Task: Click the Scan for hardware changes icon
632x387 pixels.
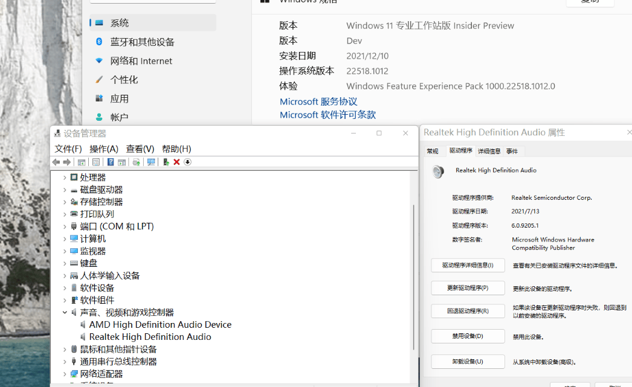Action: pos(151,162)
